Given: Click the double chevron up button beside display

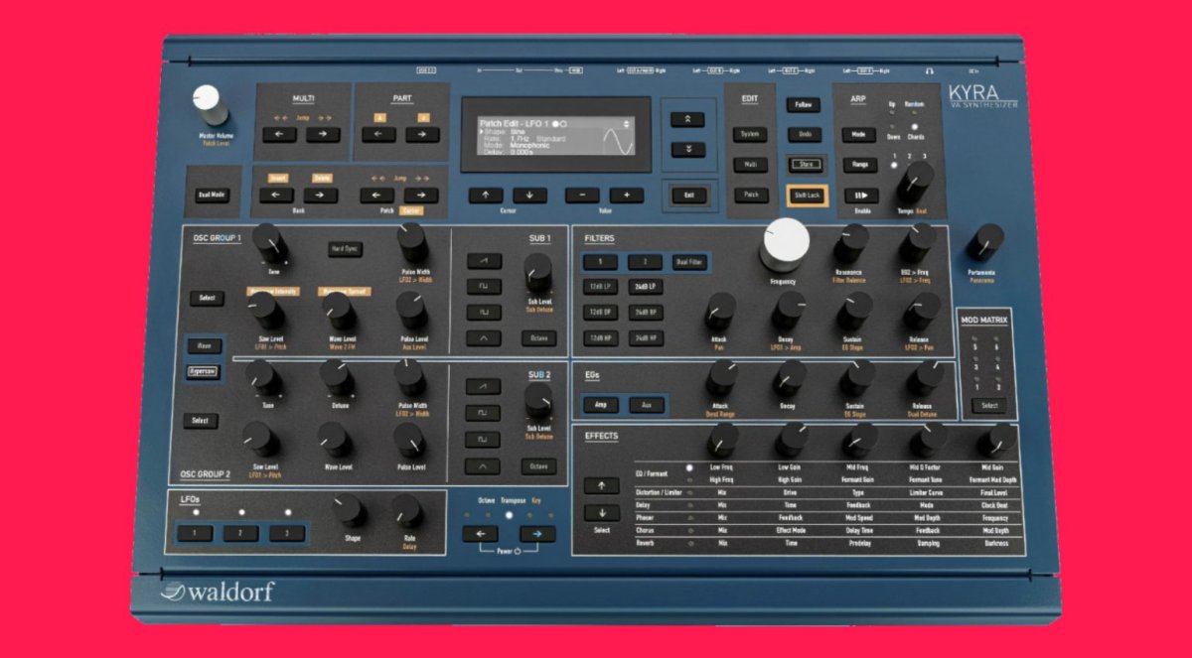Looking at the screenshot, I should coord(687,118).
